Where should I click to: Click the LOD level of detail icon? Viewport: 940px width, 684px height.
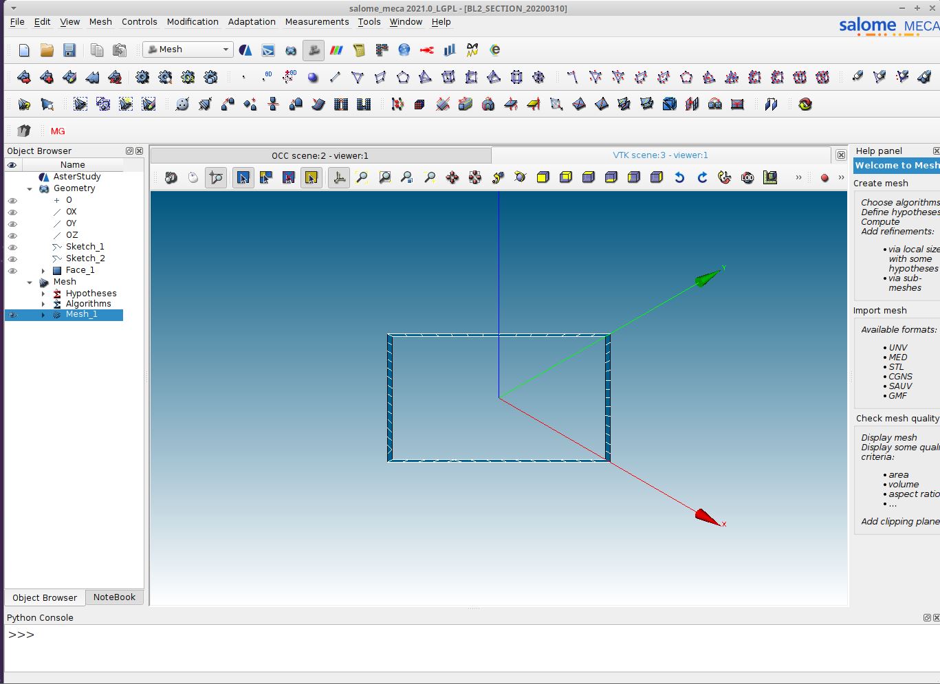(747, 177)
